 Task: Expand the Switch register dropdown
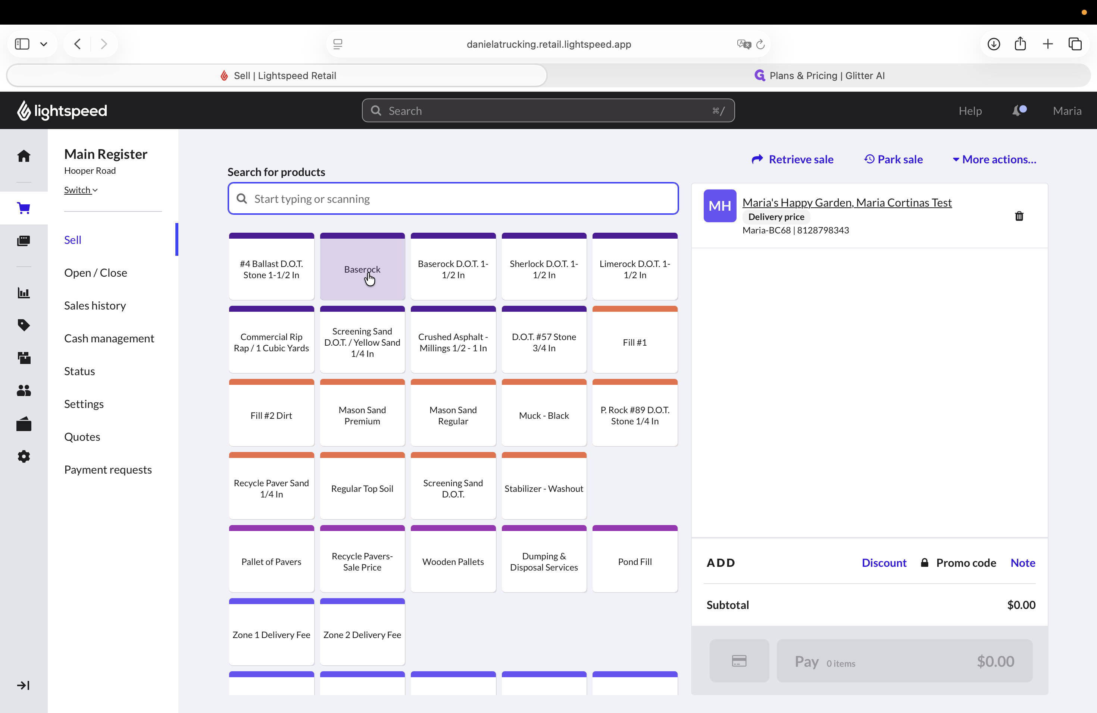pyautogui.click(x=81, y=190)
